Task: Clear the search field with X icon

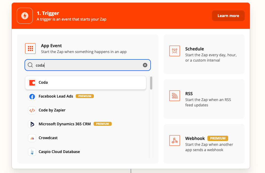Action: coord(145,65)
